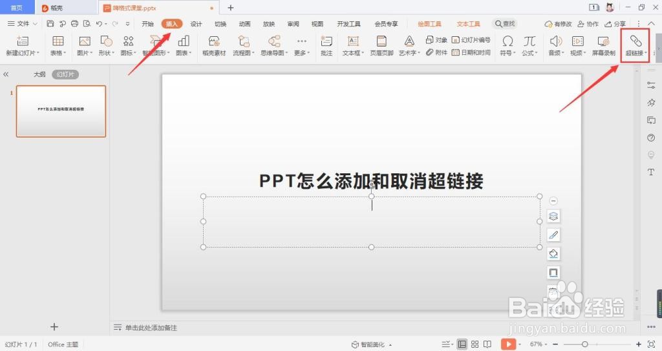The height and width of the screenshot is (351, 662).
Task: Open the 更多 more dropdown
Action: (x=302, y=53)
